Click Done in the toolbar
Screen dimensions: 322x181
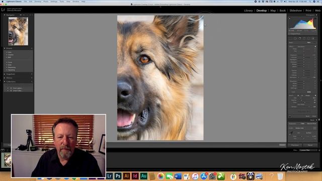282,145
